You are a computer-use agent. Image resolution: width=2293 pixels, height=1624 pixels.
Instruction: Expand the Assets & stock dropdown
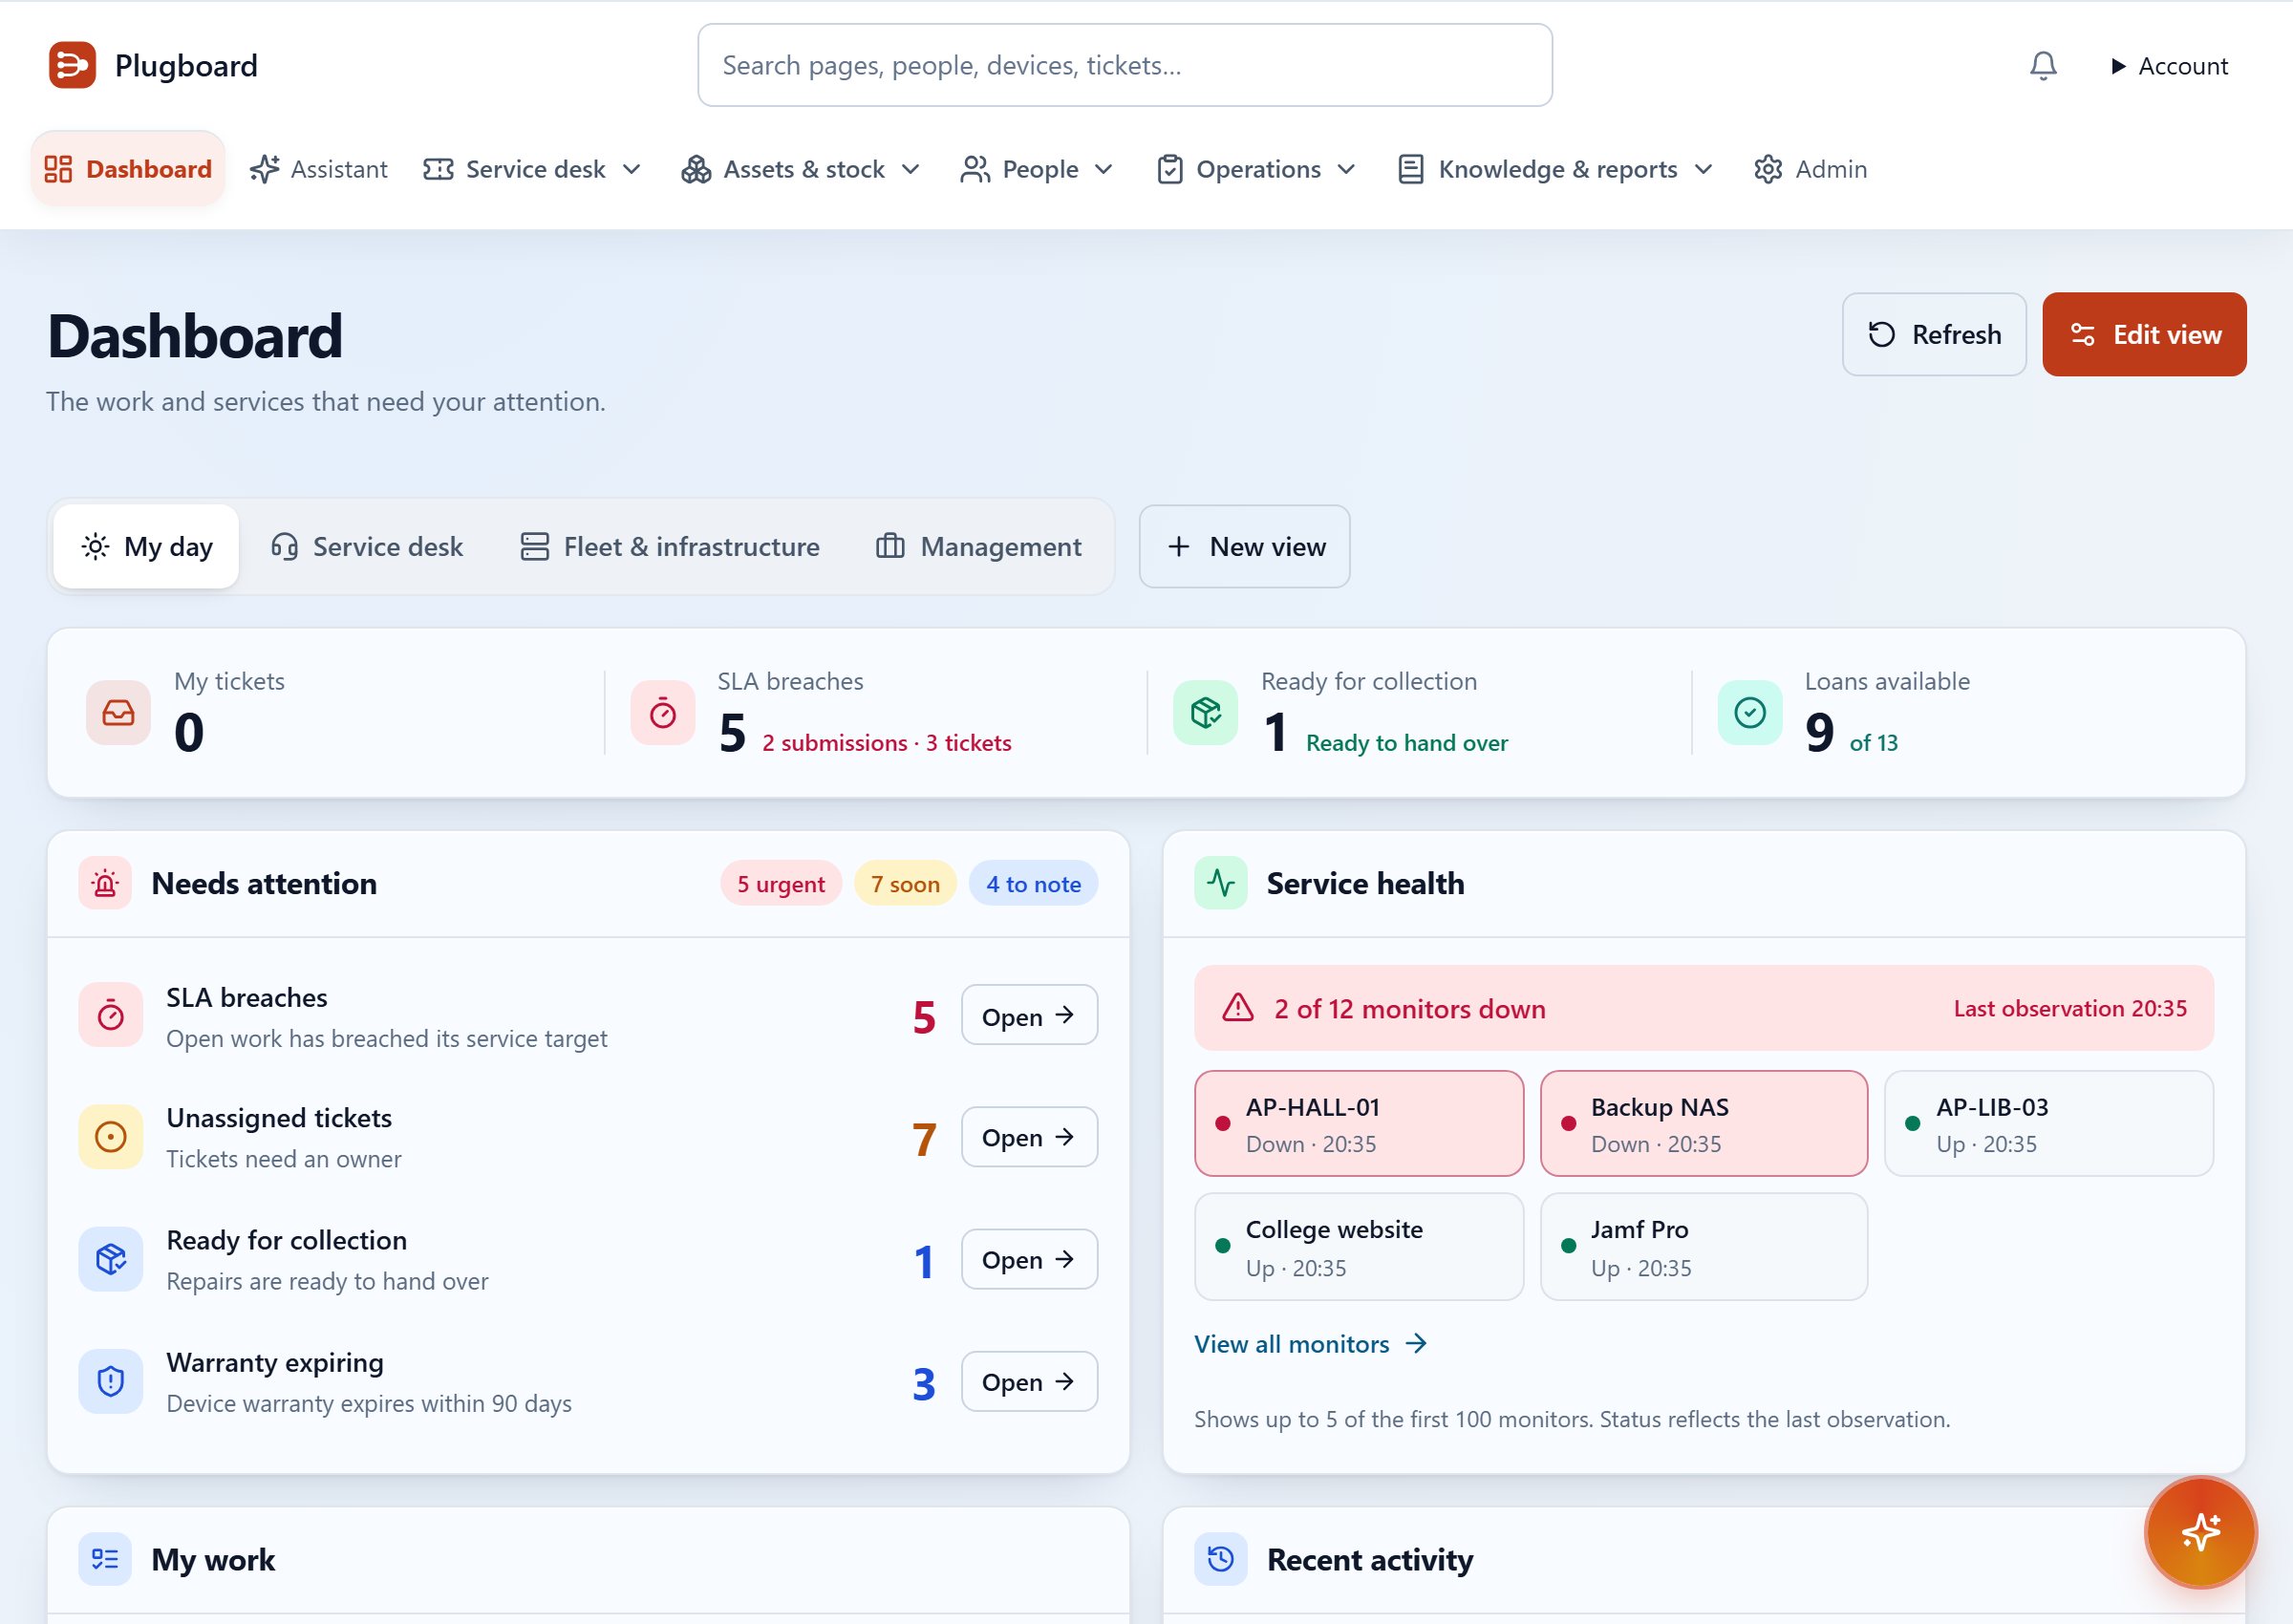(x=799, y=169)
